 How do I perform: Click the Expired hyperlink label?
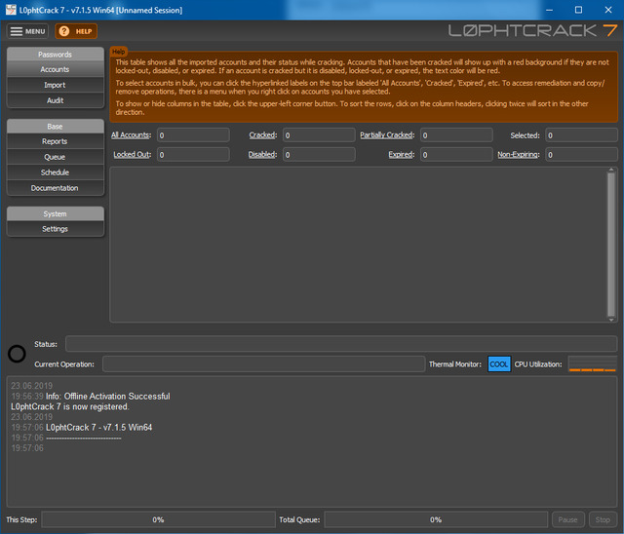point(402,155)
